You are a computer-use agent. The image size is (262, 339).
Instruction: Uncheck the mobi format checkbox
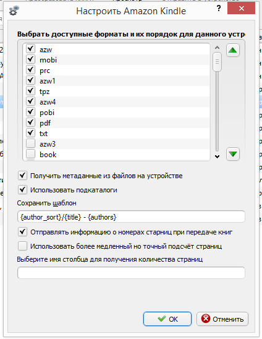coord(30,59)
